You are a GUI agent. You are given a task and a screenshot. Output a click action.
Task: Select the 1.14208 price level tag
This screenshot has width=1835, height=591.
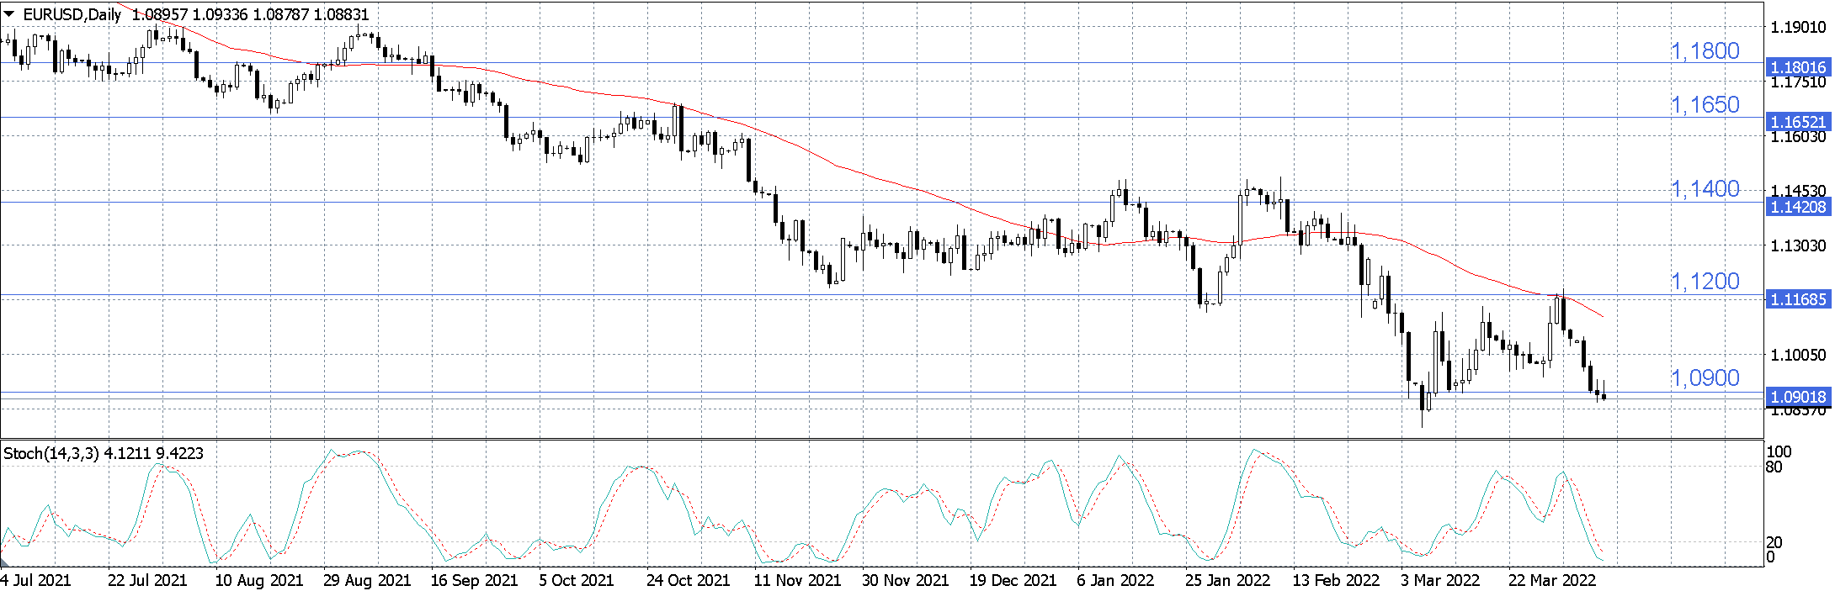click(x=1799, y=207)
